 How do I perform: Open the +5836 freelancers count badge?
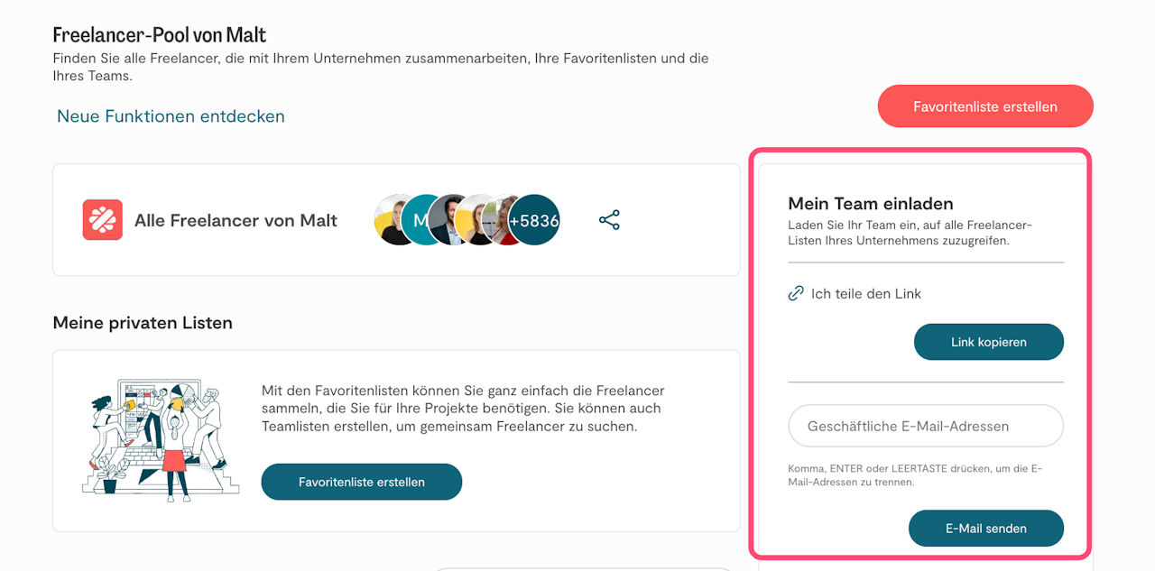point(534,220)
